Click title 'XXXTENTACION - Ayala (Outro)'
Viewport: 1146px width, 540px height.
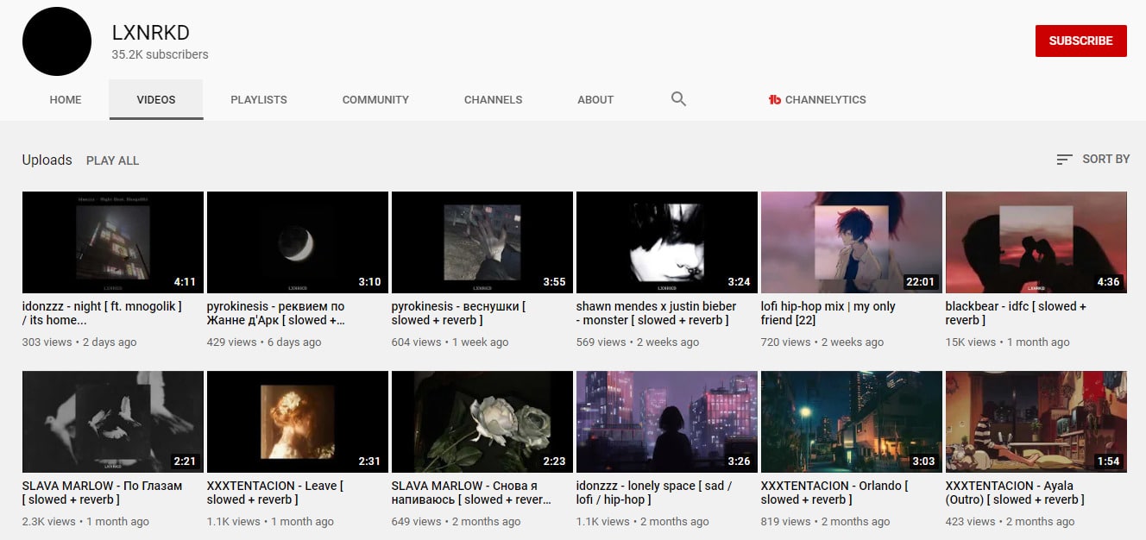coord(1016,493)
